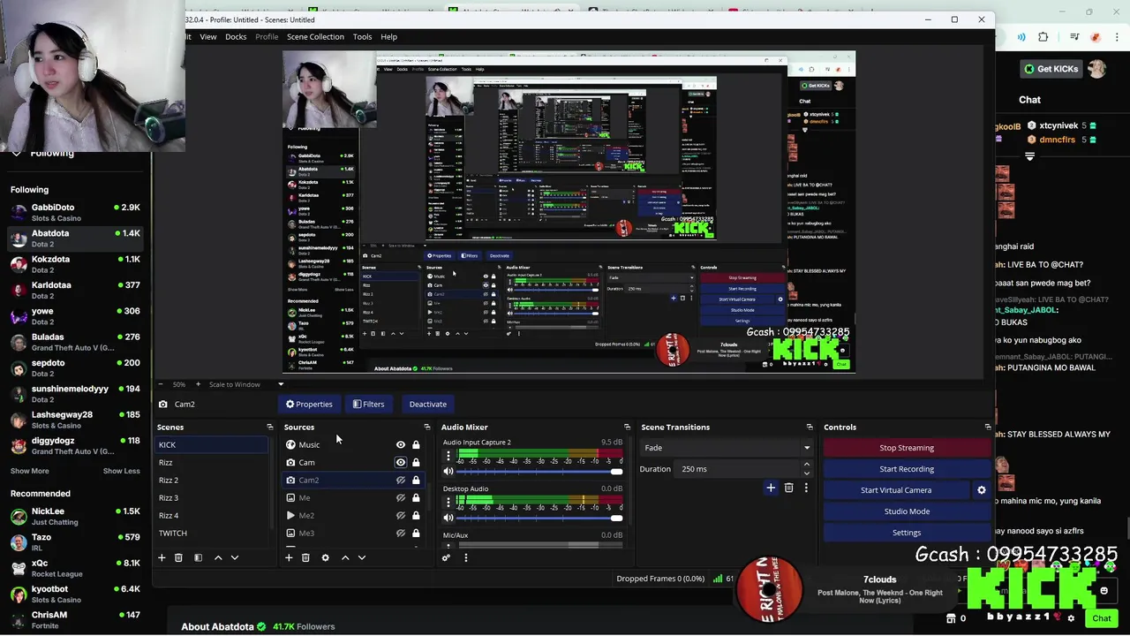This screenshot has width=1130, height=636.
Task: Float the Audio Mixer dock icon
Action: 627,427
